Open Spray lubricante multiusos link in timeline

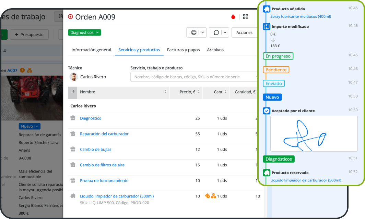[301, 16]
